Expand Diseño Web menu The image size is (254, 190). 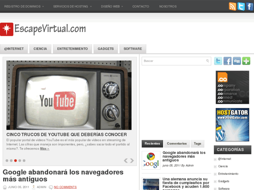[112, 7]
